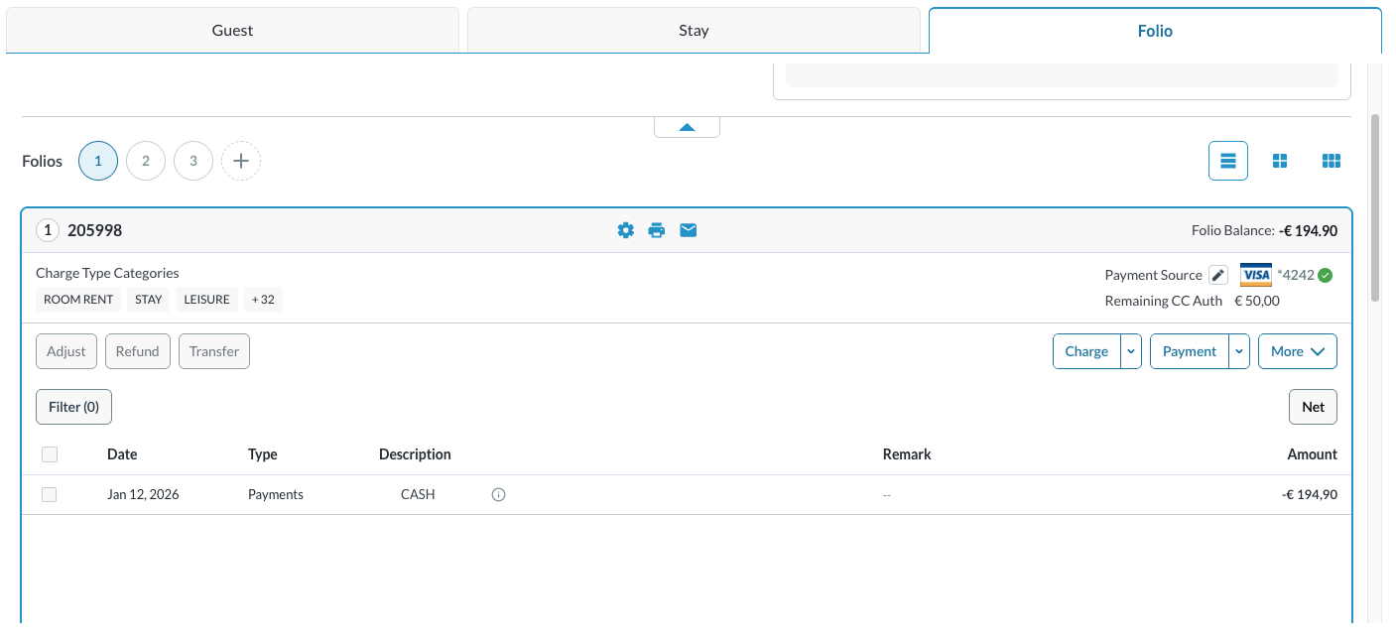Select all transactions via header checkbox
The height and width of the screenshot is (642, 1396).
tap(50, 453)
